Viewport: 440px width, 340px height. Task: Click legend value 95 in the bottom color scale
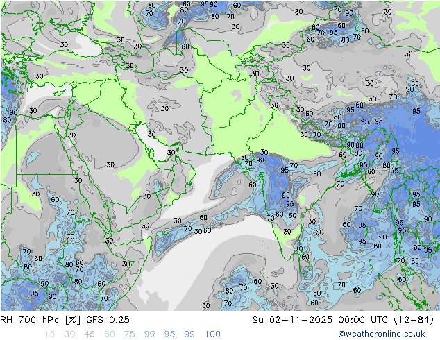169,334
